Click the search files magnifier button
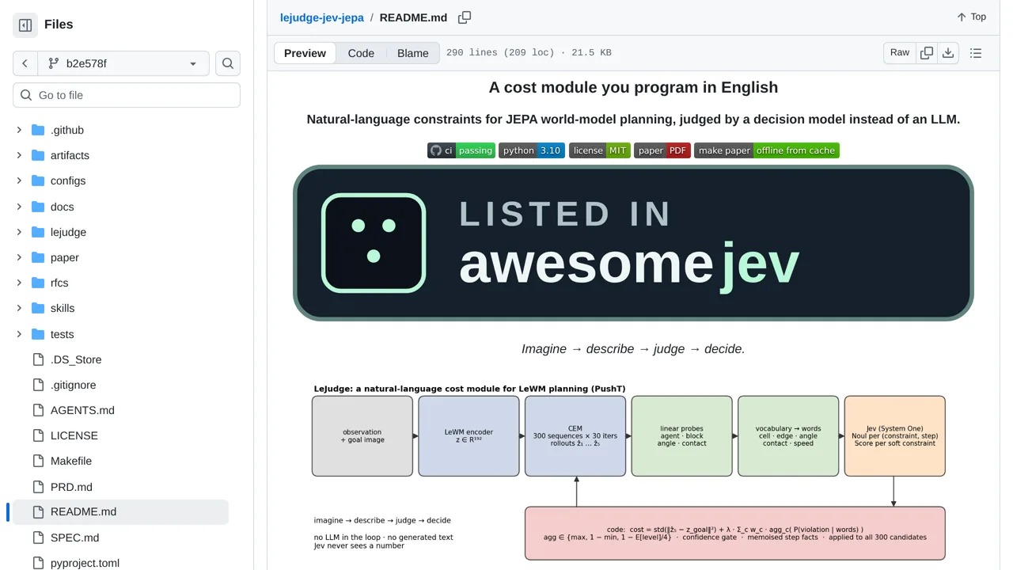 (228, 63)
